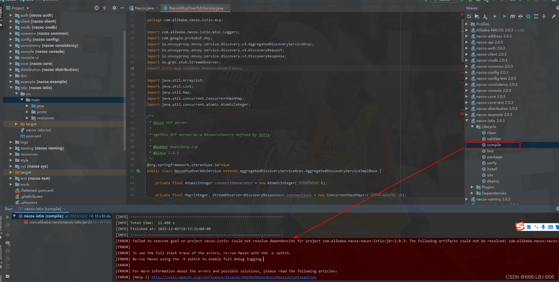Toggle Offline Mode in Maven toolbar
559x282 pixels.
(520, 16)
